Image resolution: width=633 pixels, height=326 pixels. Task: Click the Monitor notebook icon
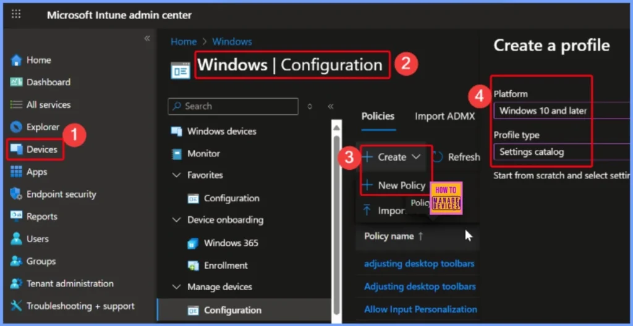[177, 154]
